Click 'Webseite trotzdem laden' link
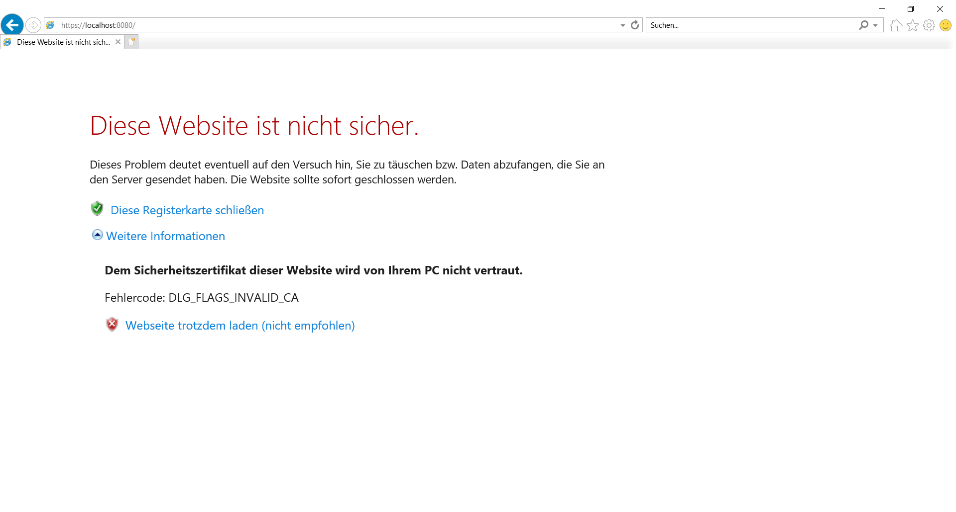Image resolution: width=956 pixels, height=512 pixels. pyautogui.click(x=240, y=326)
